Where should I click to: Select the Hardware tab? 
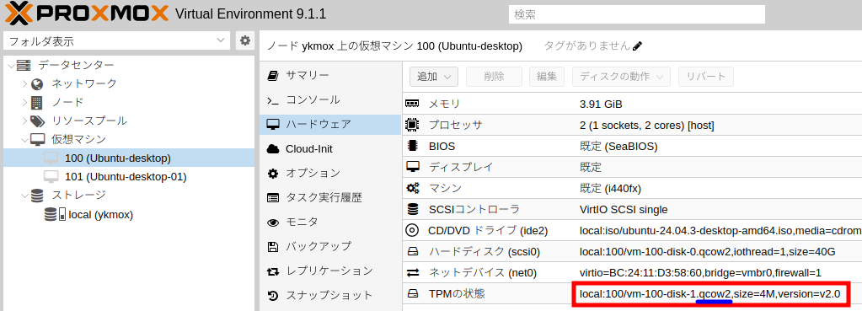coord(330,125)
